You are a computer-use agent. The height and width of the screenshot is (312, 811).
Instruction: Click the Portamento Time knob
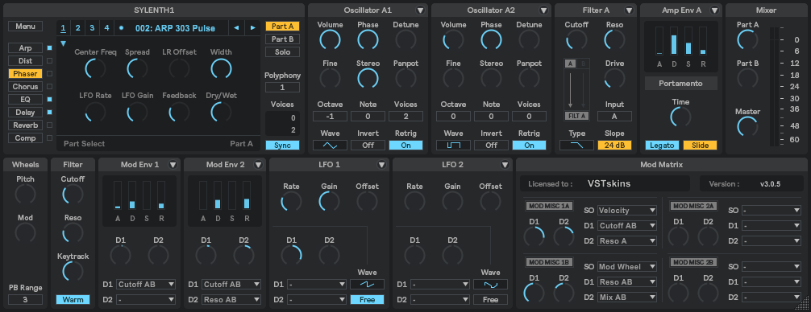click(680, 117)
